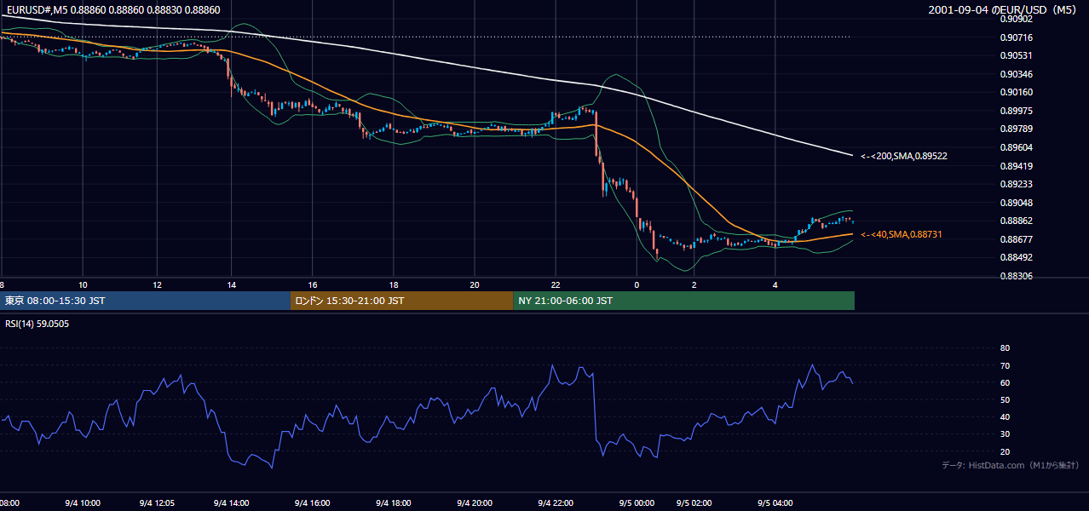Image resolution: width=1089 pixels, height=511 pixels.
Task: Click the 9/4 12:05 bottom time label
Action: coord(158,503)
